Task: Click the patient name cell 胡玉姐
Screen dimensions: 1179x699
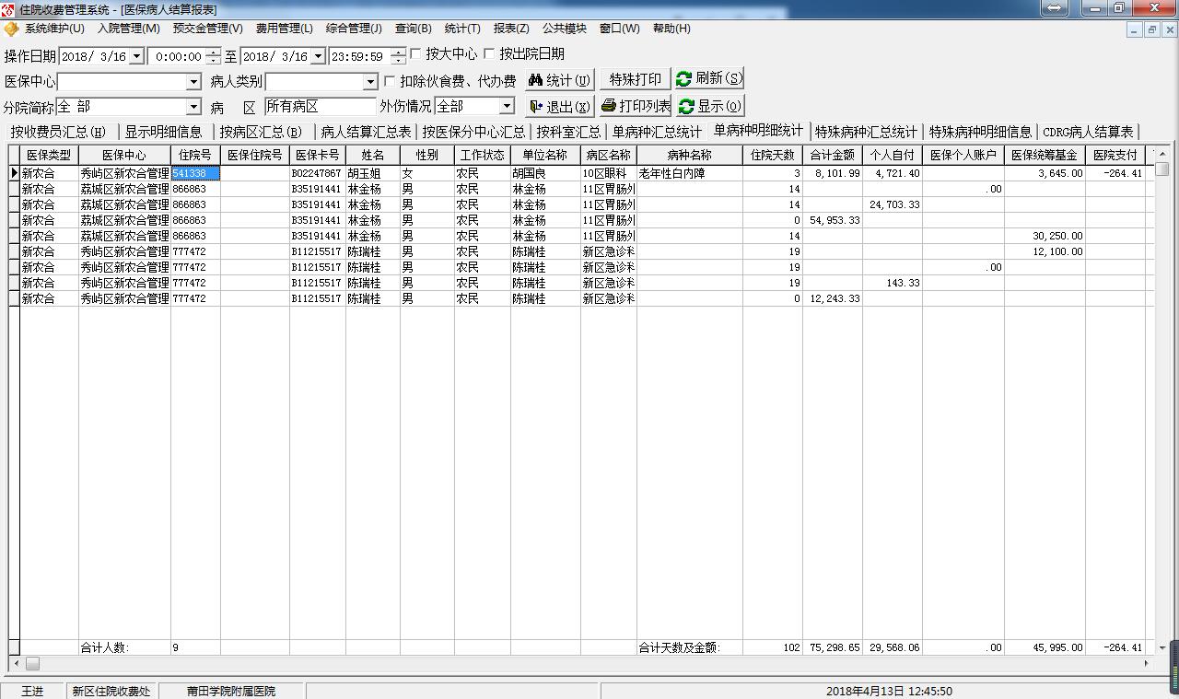Action: [373, 173]
